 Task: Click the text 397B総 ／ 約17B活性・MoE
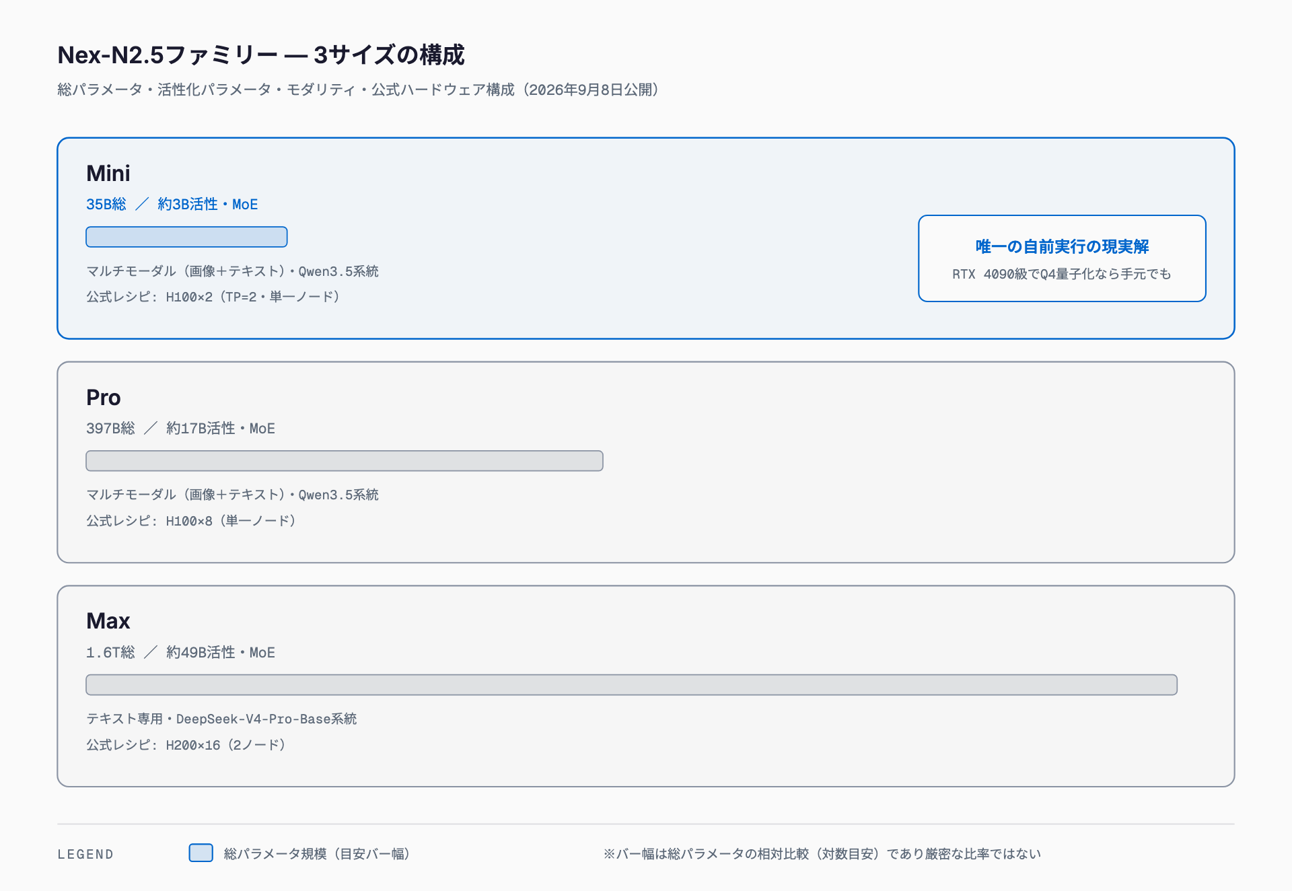181,429
